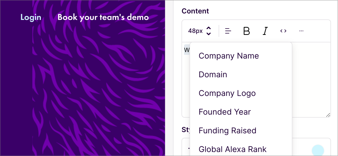Screen dimensions: 338x156
Task: Open the more options ellipsis icon
Action: coord(301,31)
